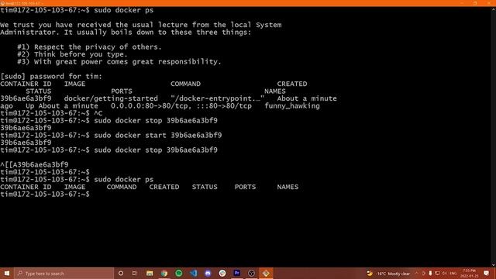The width and height of the screenshot is (496, 279).
Task: Open Cortana circle icon in taskbar
Action: point(121,274)
